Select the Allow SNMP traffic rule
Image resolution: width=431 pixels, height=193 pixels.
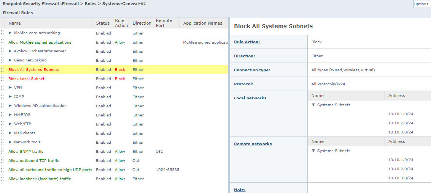click(26, 151)
